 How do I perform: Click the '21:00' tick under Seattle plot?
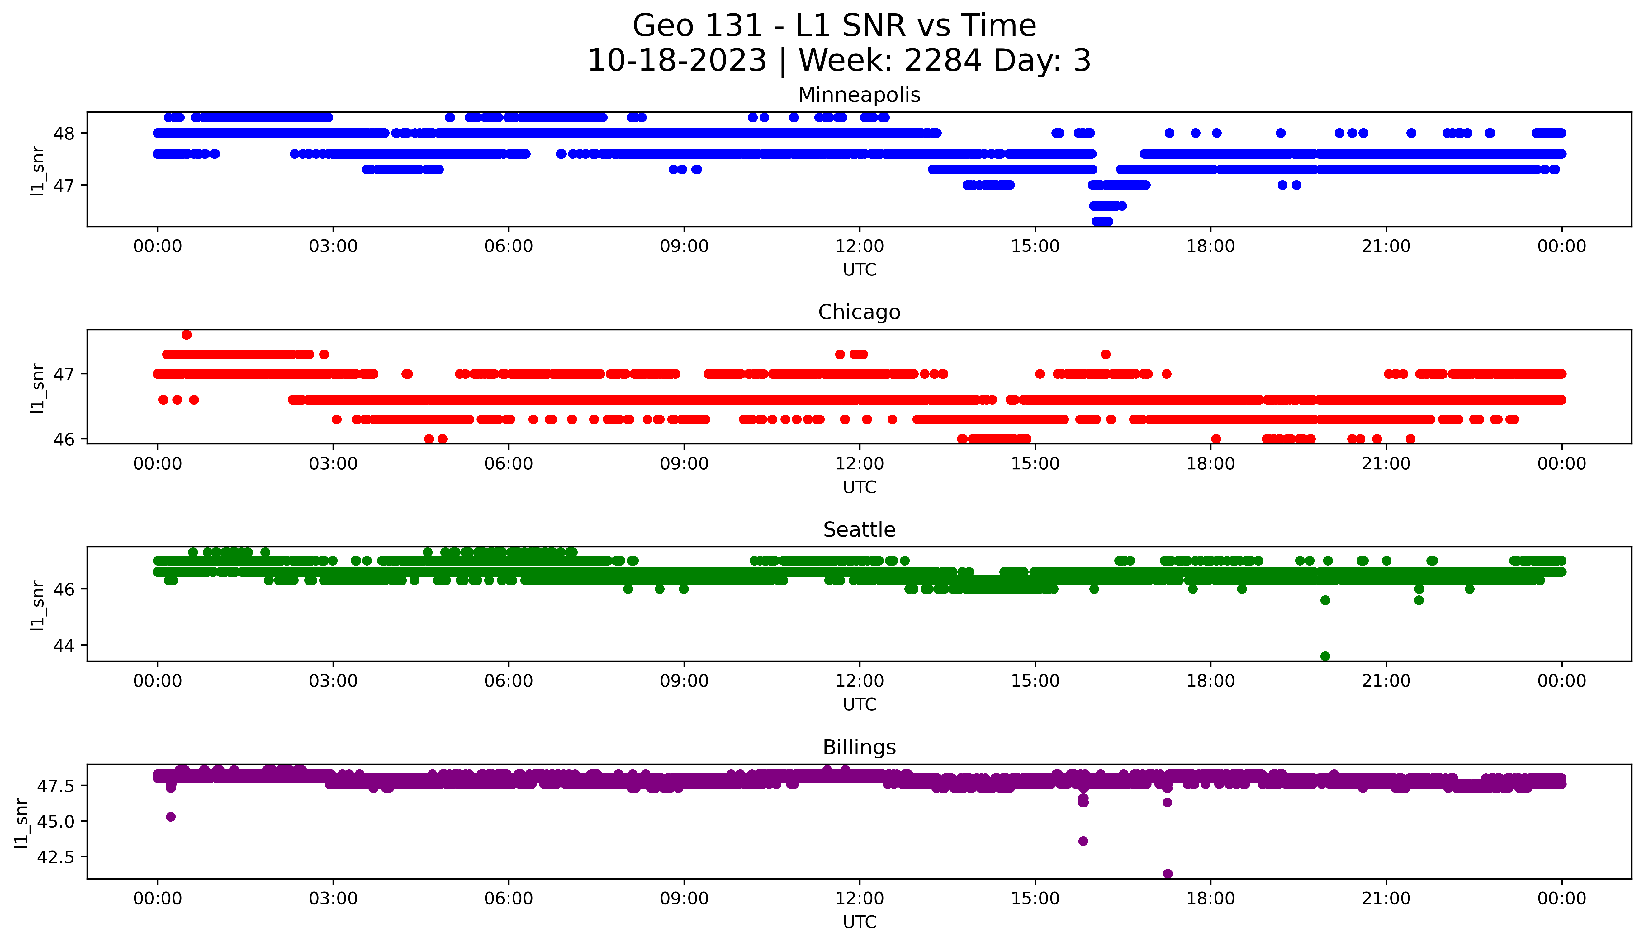[1386, 681]
